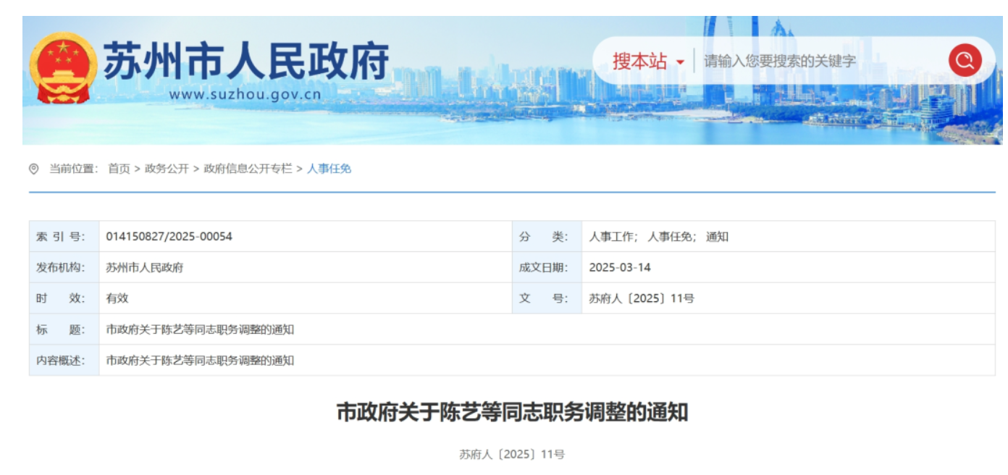Image resolution: width=1008 pixels, height=475 pixels.
Task: Click the 发布机构 label cell
Action: tap(64, 267)
